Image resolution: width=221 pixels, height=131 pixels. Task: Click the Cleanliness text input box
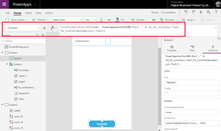[108, 41]
